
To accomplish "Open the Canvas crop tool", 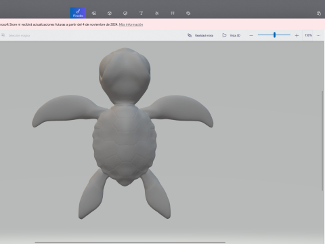I will 173,14.
